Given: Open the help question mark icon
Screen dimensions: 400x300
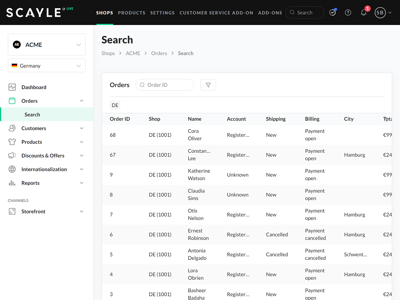Looking at the screenshot, I should pyautogui.click(x=348, y=12).
